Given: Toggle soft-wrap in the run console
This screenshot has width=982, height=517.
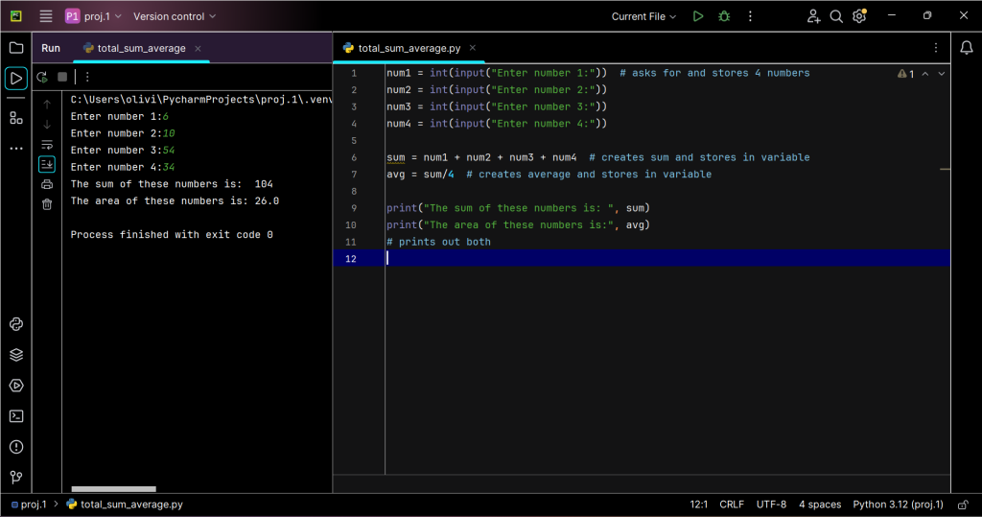Looking at the screenshot, I should [47, 145].
